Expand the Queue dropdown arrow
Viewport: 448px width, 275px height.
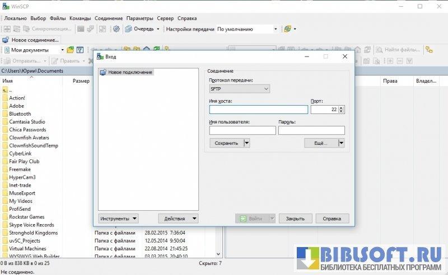pos(158,29)
